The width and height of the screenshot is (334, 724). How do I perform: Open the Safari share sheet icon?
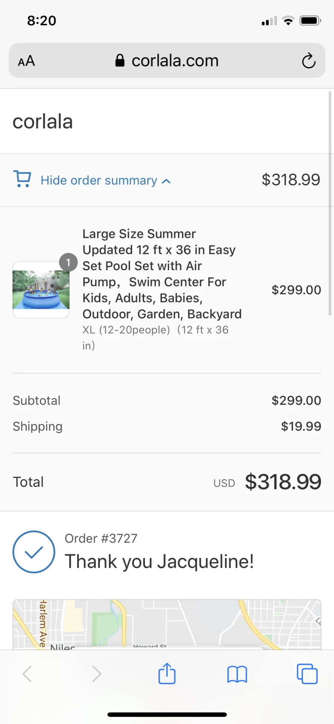coord(167,673)
